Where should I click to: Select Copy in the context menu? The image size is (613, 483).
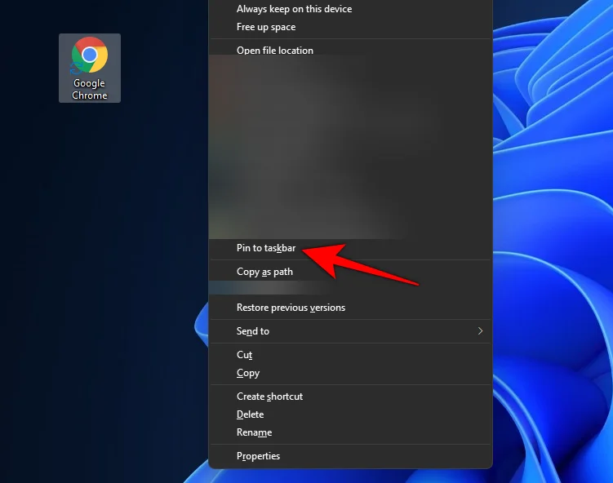(350, 373)
